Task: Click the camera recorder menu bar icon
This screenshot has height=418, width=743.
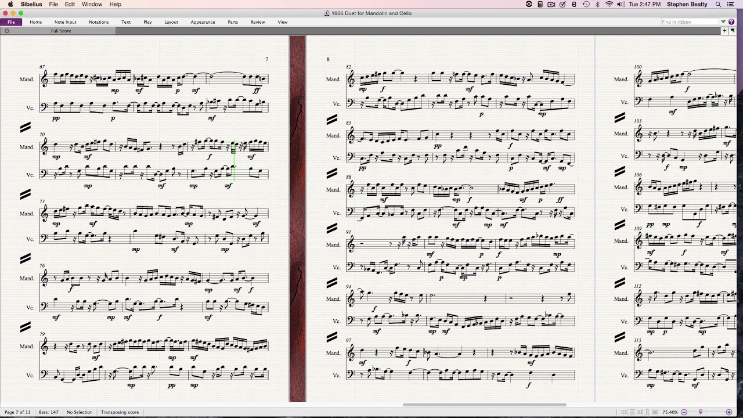Action: (551, 4)
